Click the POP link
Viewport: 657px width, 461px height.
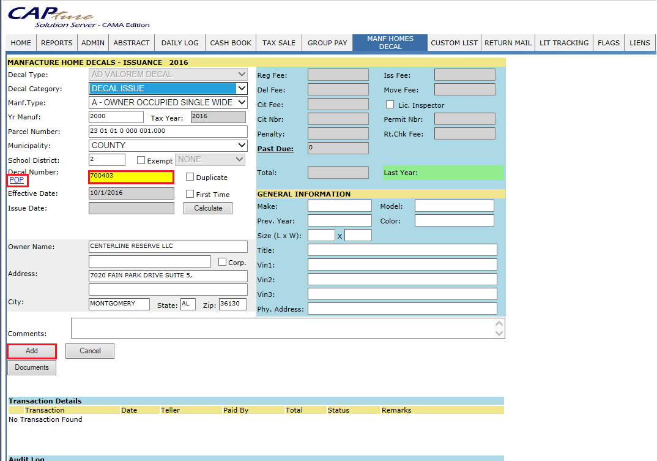pos(17,180)
